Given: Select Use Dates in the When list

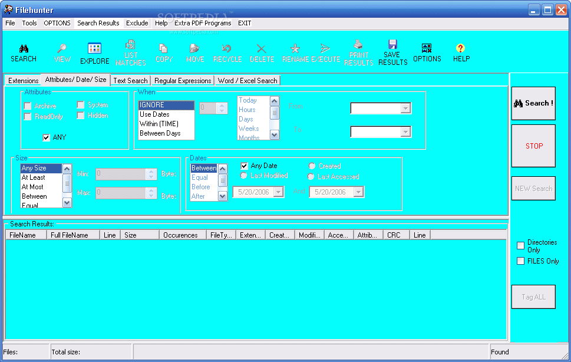Looking at the screenshot, I should tap(166, 114).
